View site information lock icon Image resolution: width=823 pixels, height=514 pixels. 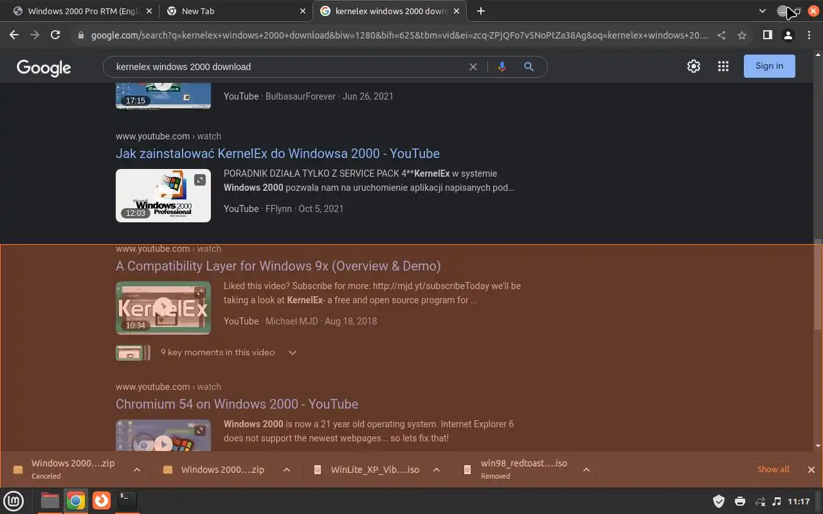point(81,36)
